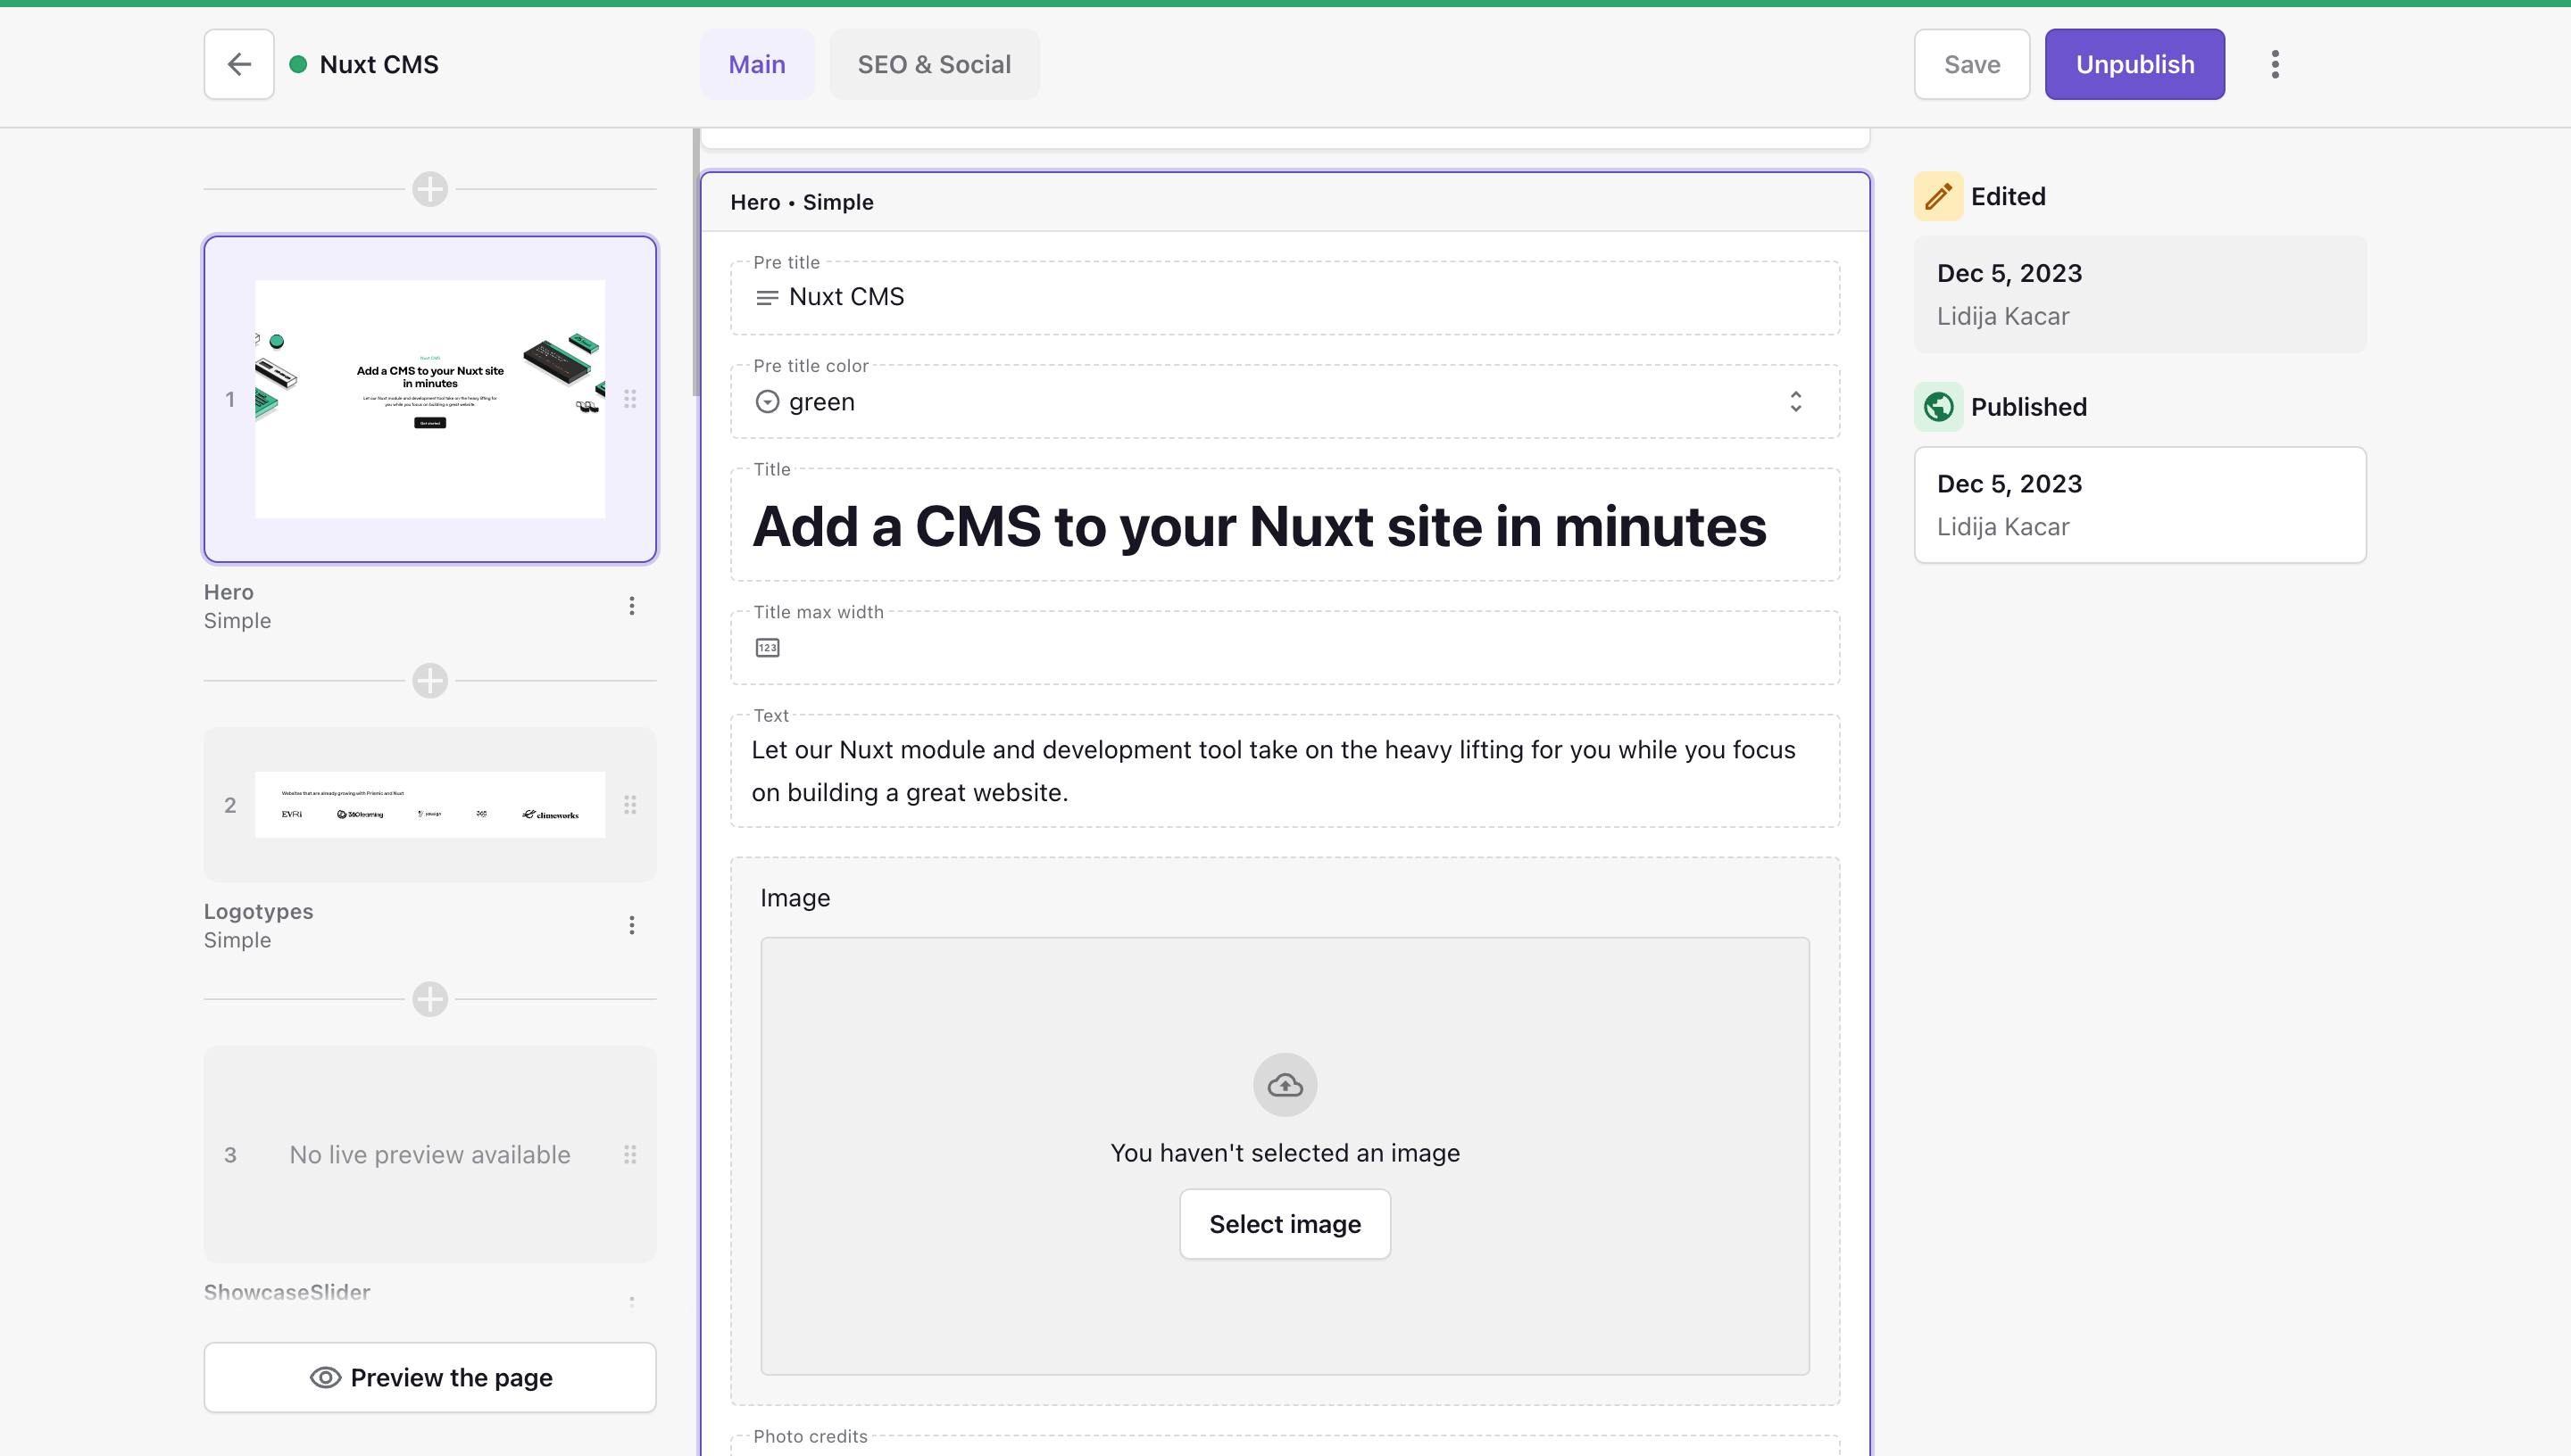Viewport: 2571px width, 1456px height.
Task: Grab the Hero slice drag handle
Action: [630, 399]
